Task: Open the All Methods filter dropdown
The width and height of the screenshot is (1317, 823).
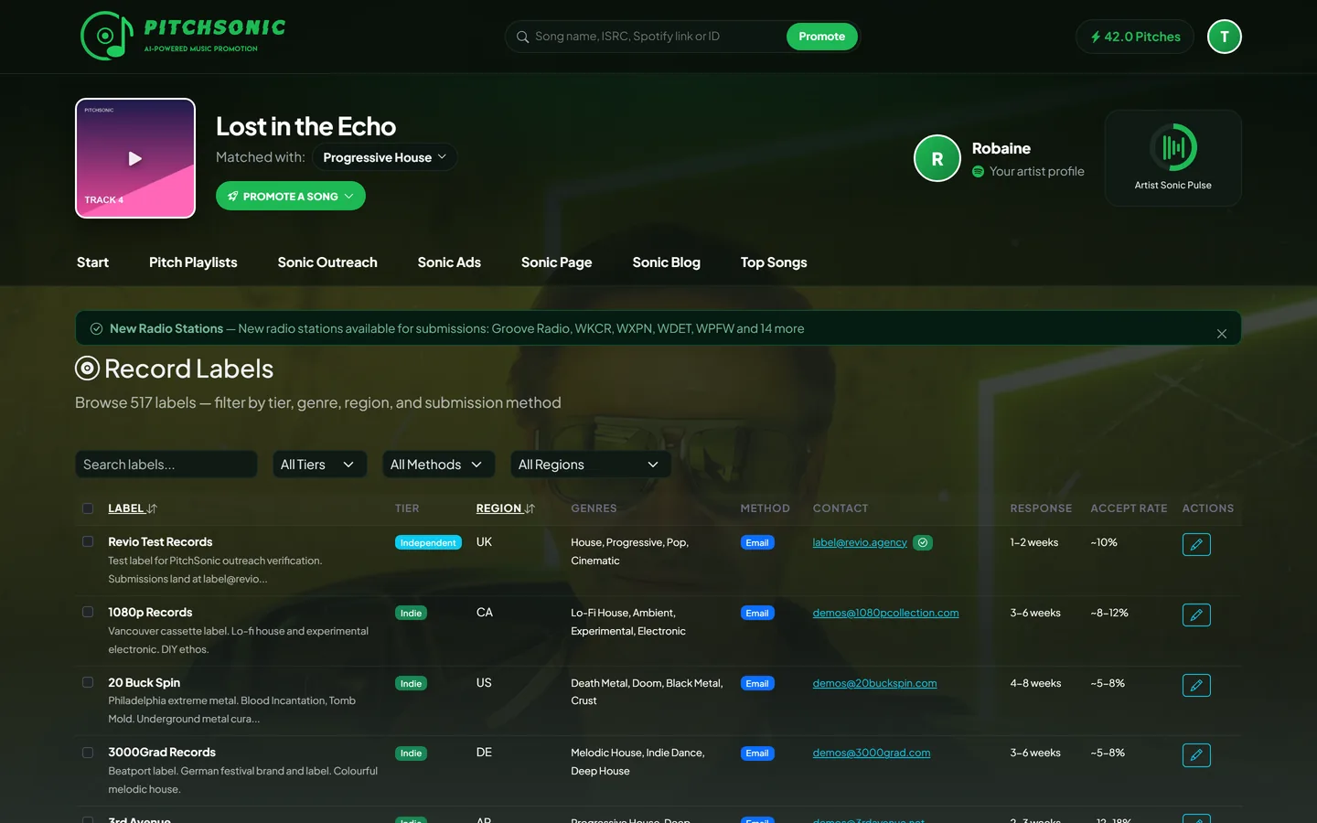Action: (439, 465)
